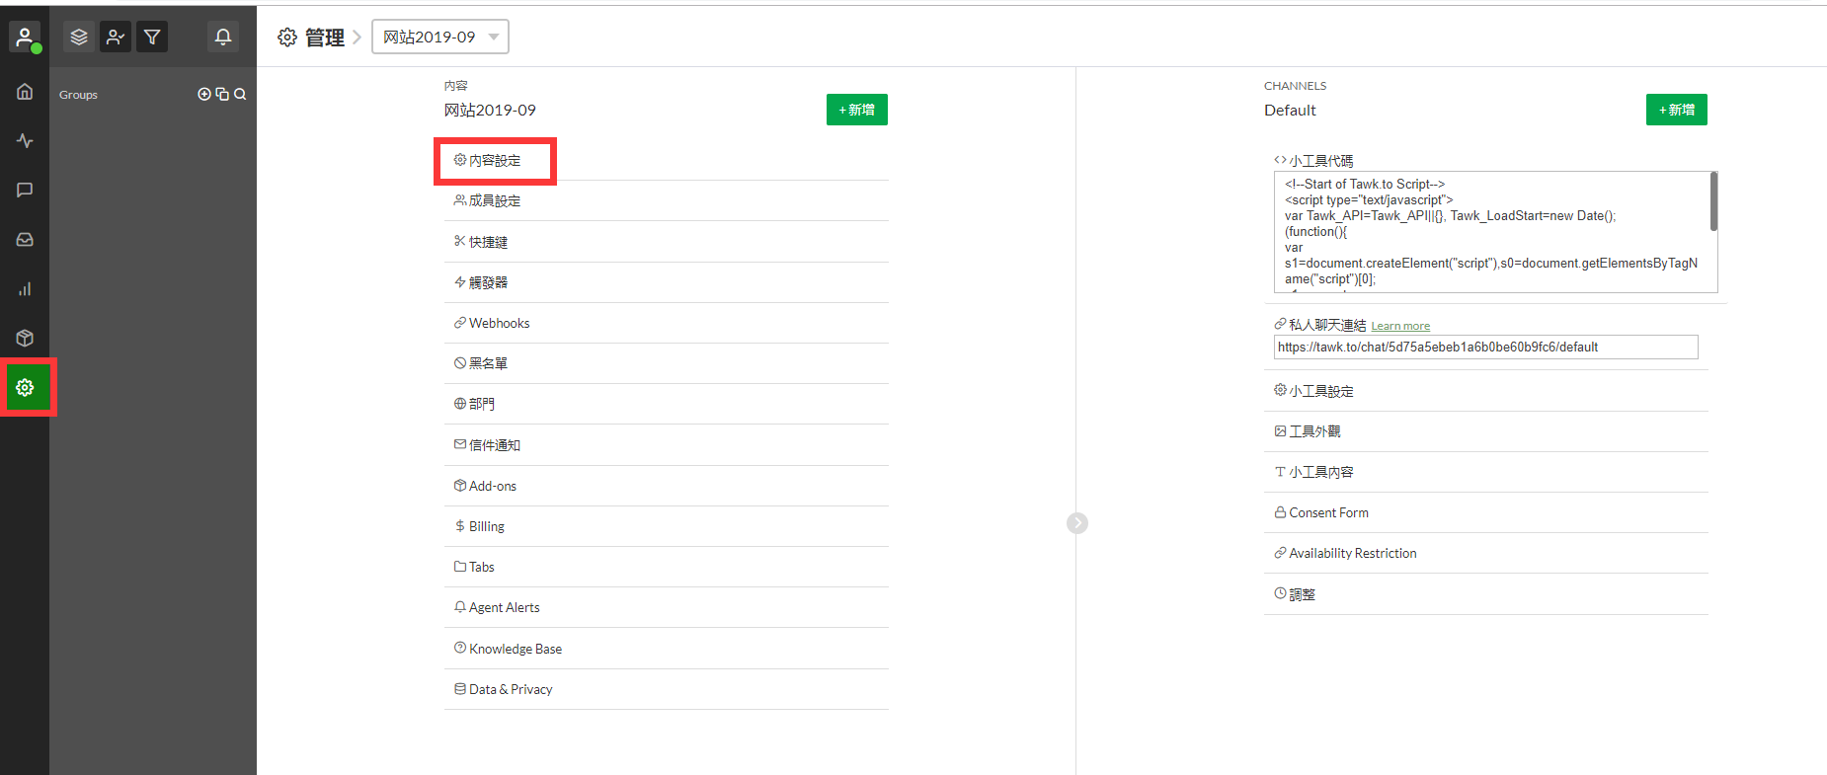Open the monitoring activity pulse icon
The height and width of the screenshot is (775, 1827).
pyautogui.click(x=25, y=141)
